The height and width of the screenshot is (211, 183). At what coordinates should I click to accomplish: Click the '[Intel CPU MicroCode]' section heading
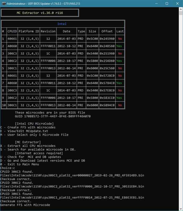coord(34,124)
